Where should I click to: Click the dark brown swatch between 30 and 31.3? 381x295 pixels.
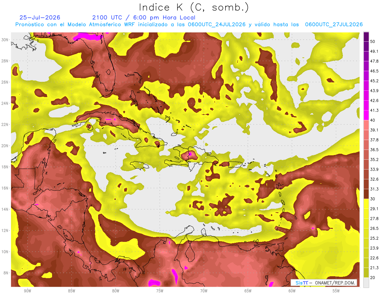[x=366, y=194]
